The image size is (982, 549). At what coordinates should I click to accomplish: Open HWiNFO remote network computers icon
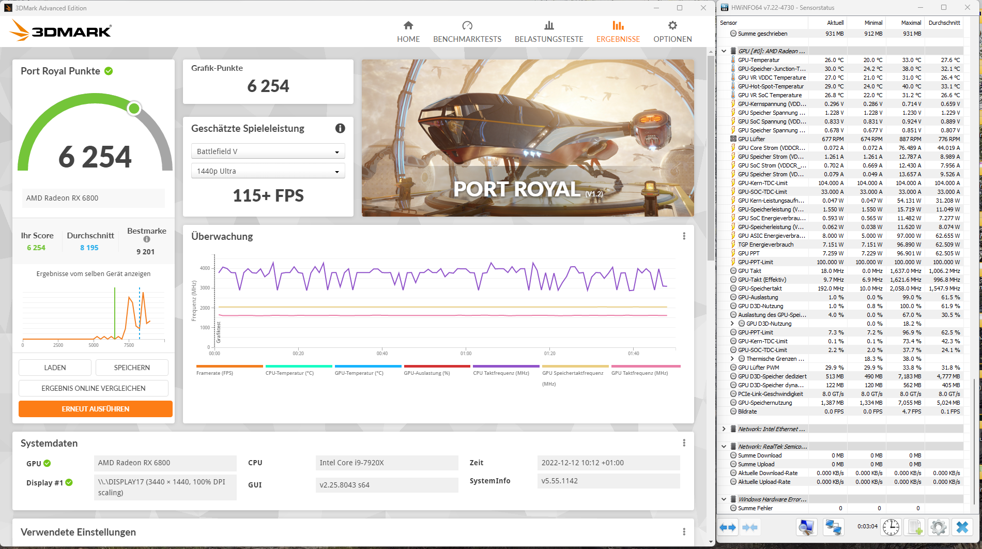833,527
